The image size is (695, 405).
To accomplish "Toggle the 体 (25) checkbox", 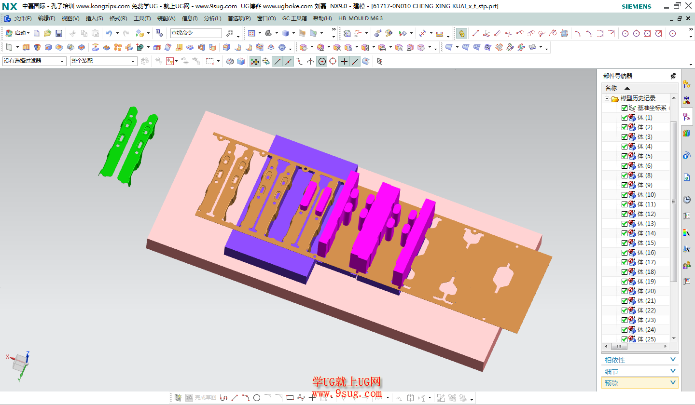I will [625, 339].
